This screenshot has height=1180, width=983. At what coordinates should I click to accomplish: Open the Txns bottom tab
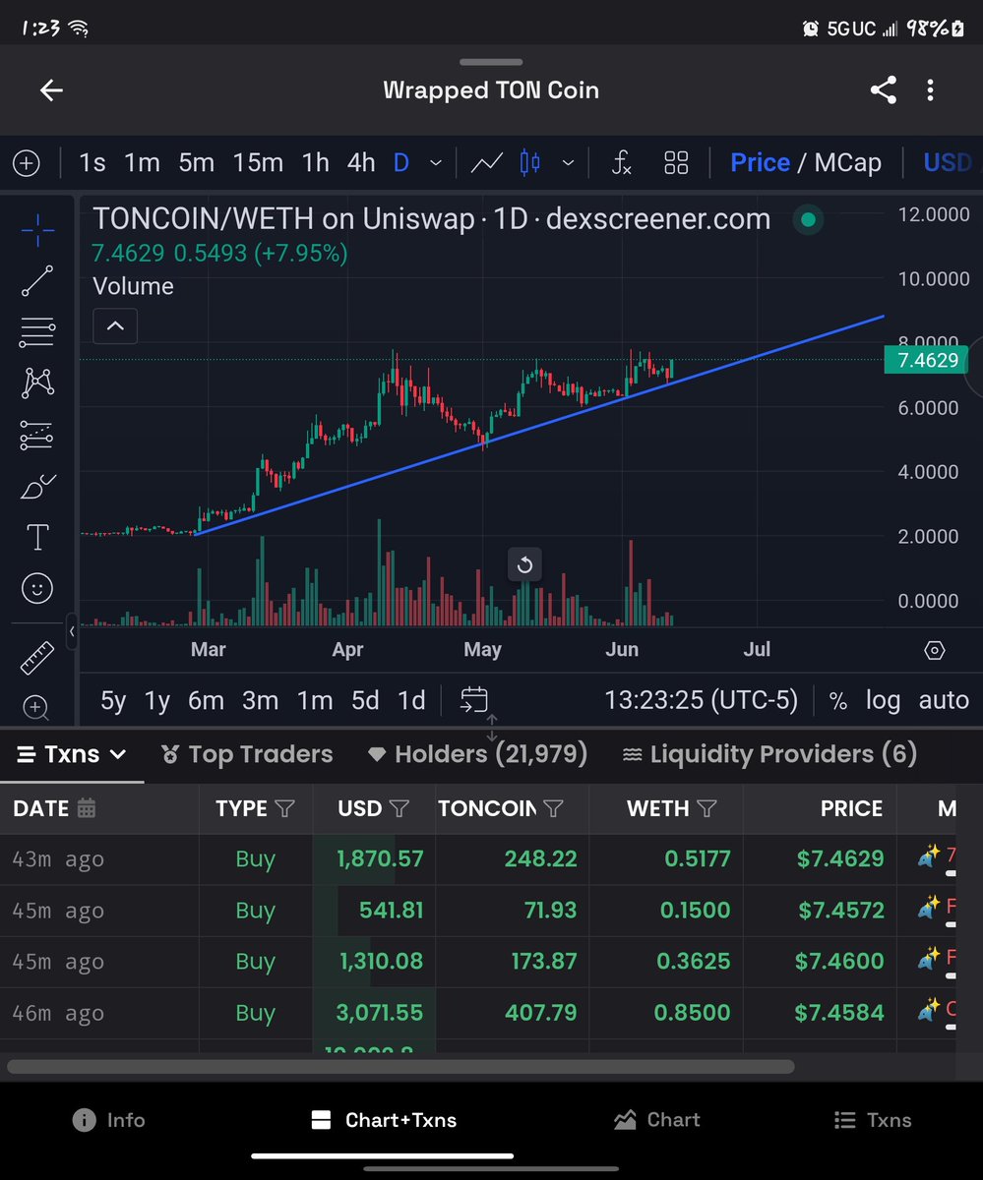click(x=872, y=1120)
